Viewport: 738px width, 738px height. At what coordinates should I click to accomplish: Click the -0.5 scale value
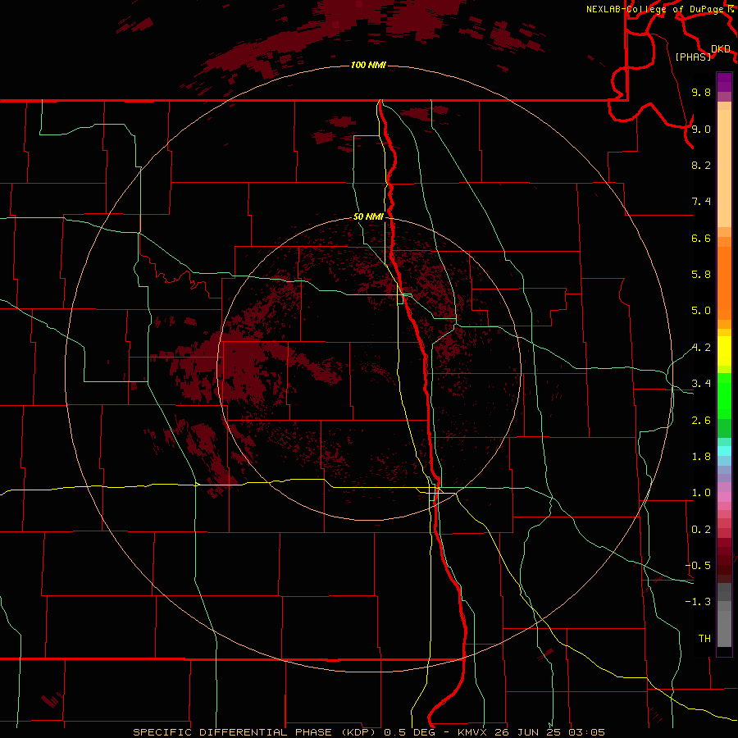[x=698, y=566]
